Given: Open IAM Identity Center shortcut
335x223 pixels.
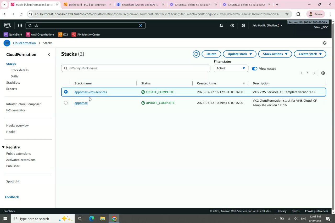Looking at the screenshot, I should pyautogui.click(x=86, y=35).
